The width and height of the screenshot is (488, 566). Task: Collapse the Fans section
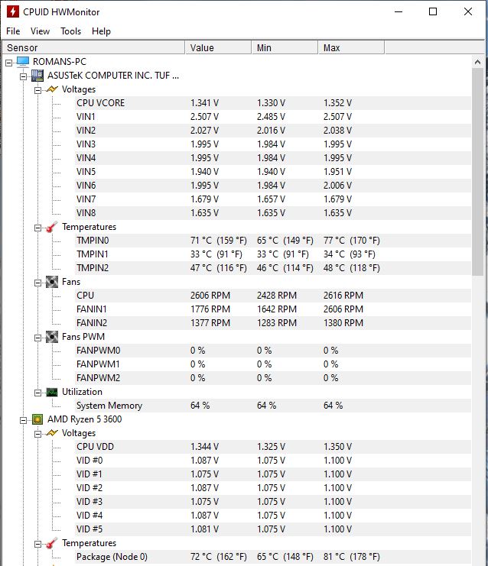coord(38,283)
